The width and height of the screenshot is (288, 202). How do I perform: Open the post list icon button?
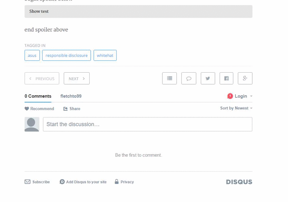[x=170, y=78]
